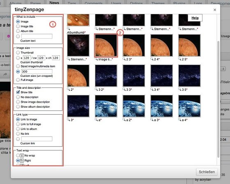The width and height of the screenshot is (230, 184).
Task: Select Show album description option
Action: click(x=18, y=106)
